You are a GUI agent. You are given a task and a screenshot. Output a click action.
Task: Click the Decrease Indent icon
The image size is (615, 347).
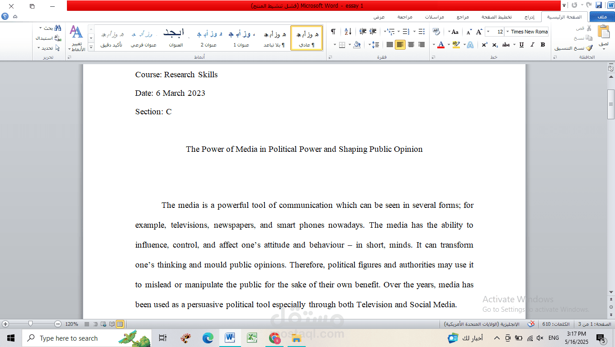373,32
